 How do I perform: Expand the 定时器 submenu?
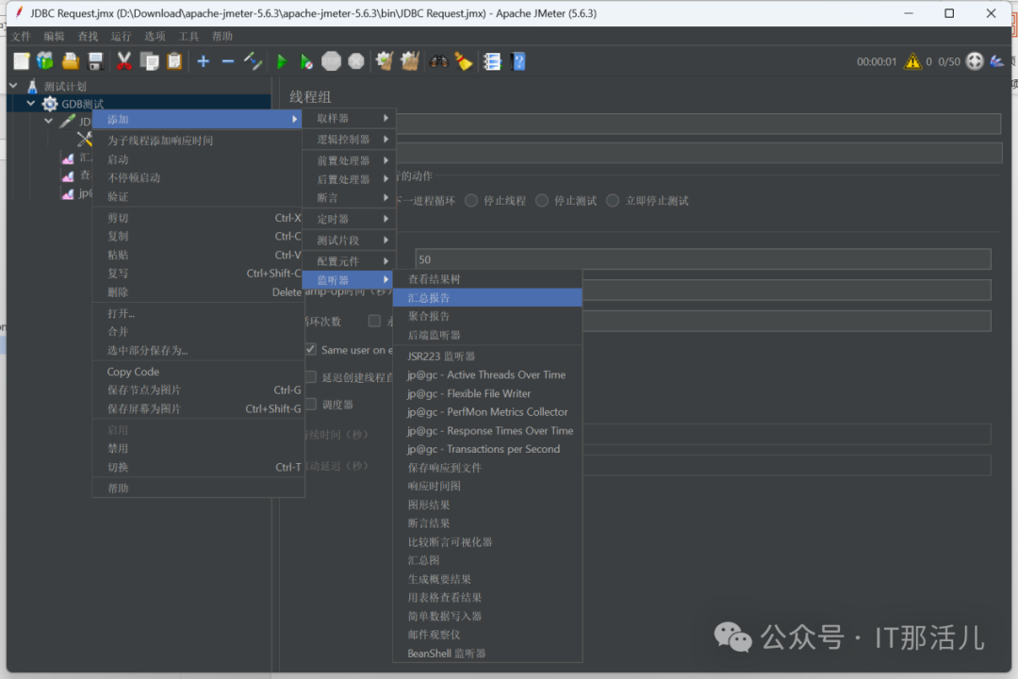coord(349,219)
